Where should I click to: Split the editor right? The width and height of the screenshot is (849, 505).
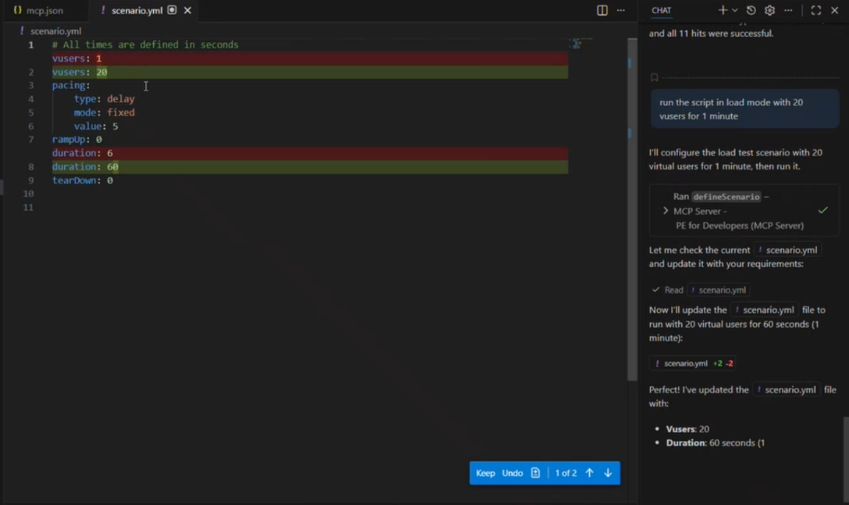(602, 10)
